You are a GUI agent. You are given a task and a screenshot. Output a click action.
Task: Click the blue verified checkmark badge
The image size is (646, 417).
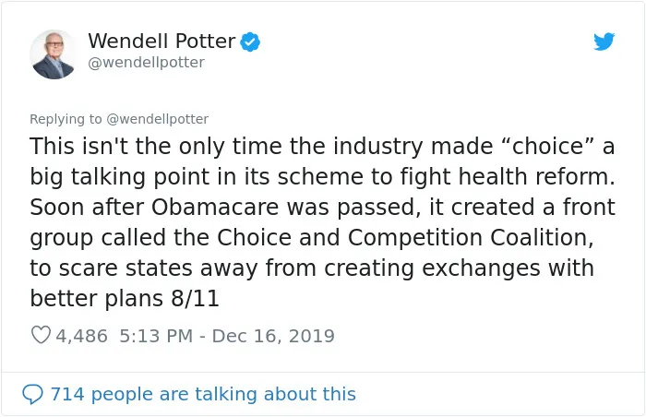(x=250, y=42)
